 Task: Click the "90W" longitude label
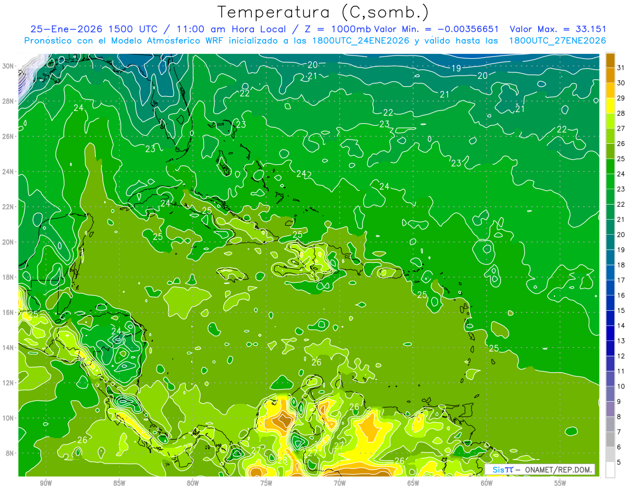tap(46, 484)
